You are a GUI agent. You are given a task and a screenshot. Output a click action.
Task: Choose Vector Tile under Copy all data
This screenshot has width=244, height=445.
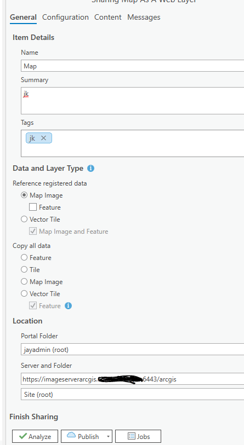coord(25,294)
